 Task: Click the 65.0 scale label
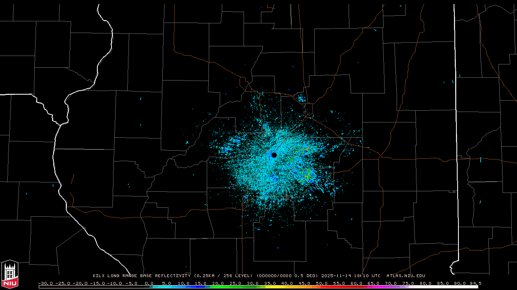(x=374, y=284)
